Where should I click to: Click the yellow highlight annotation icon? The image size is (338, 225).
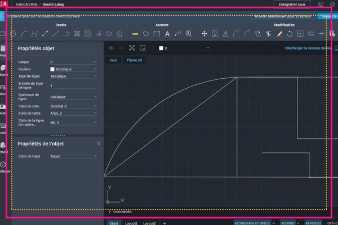135,34
